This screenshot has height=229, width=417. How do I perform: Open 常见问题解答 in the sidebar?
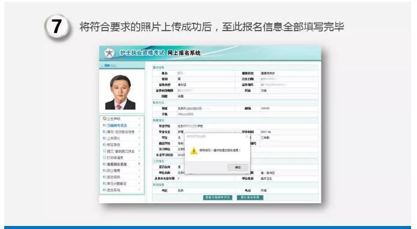click(x=117, y=183)
